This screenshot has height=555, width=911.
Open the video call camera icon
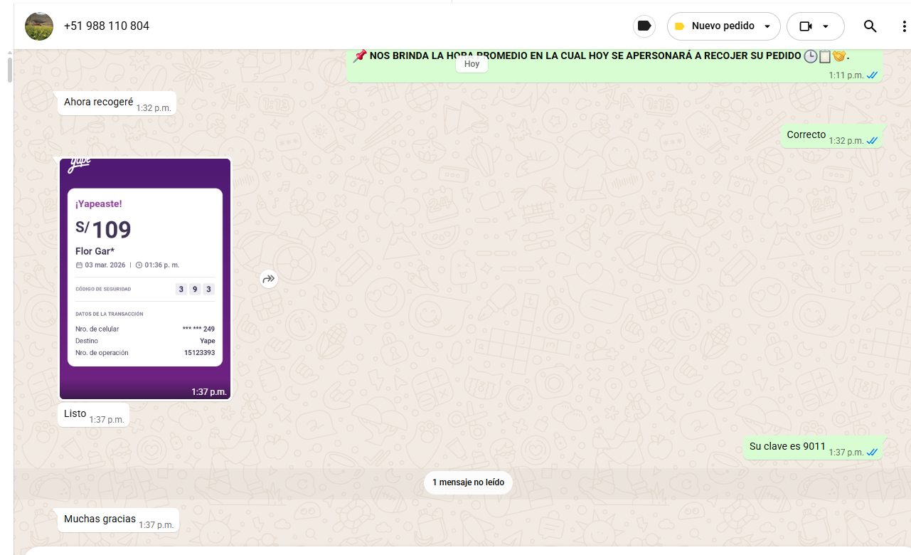pos(805,26)
